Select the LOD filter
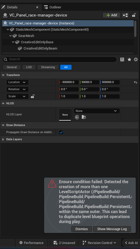The height and width of the screenshot is (249, 140). tap(29, 67)
